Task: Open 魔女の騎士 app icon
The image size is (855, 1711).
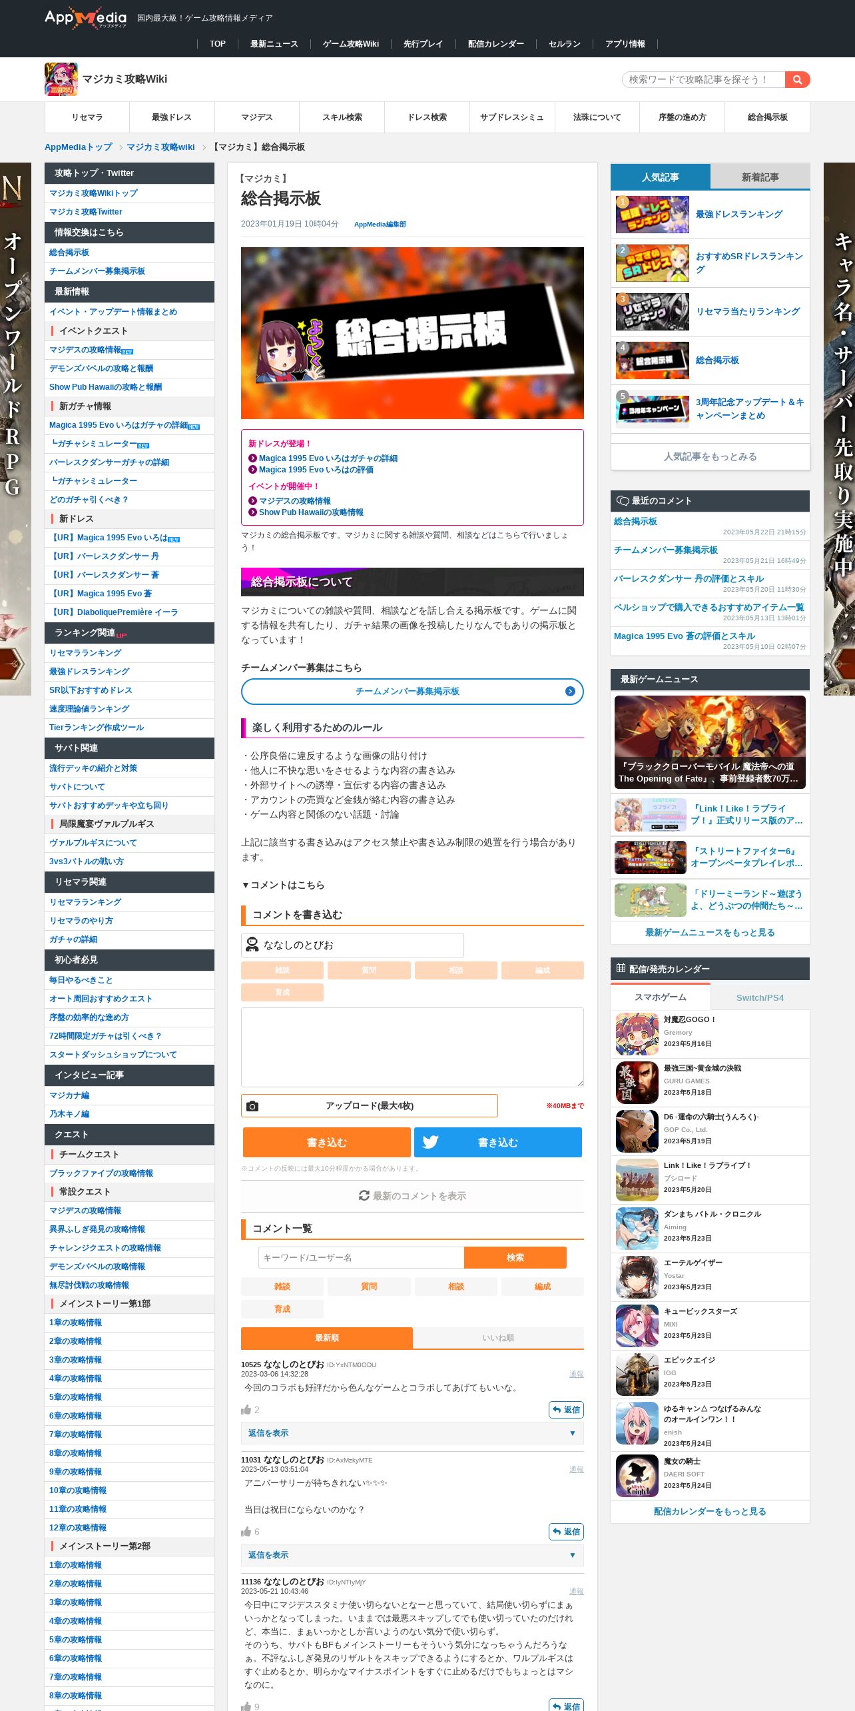Action: tap(637, 1476)
